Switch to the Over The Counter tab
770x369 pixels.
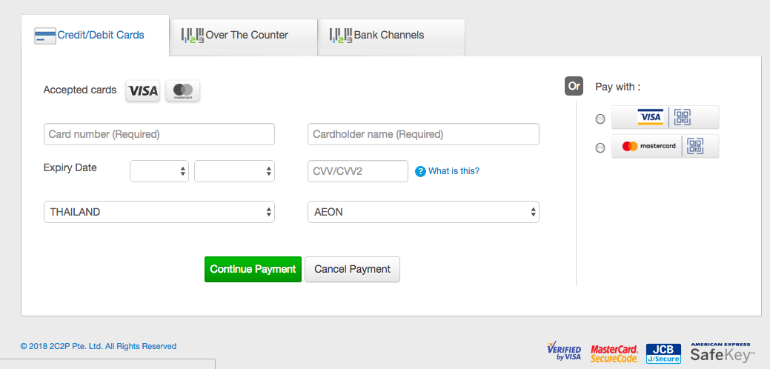point(243,35)
